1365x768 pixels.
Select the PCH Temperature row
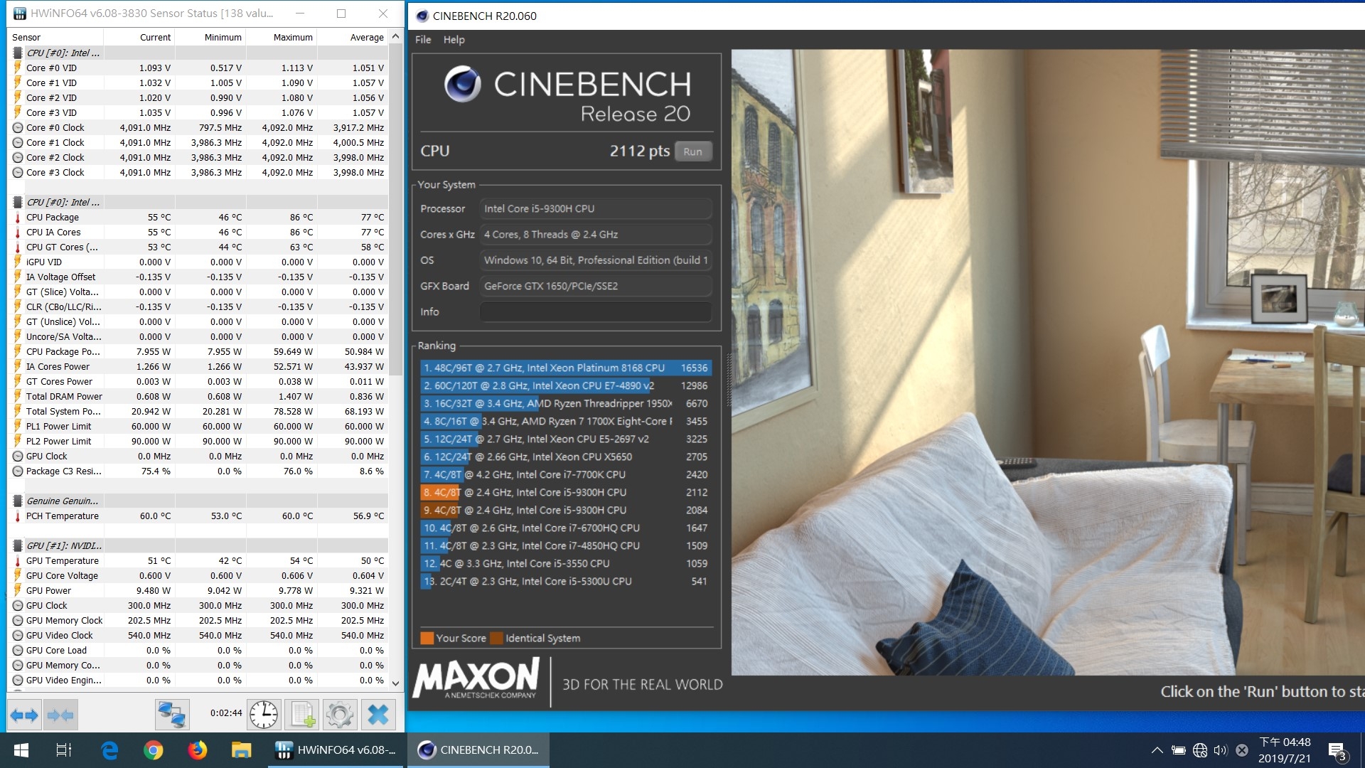pos(198,516)
